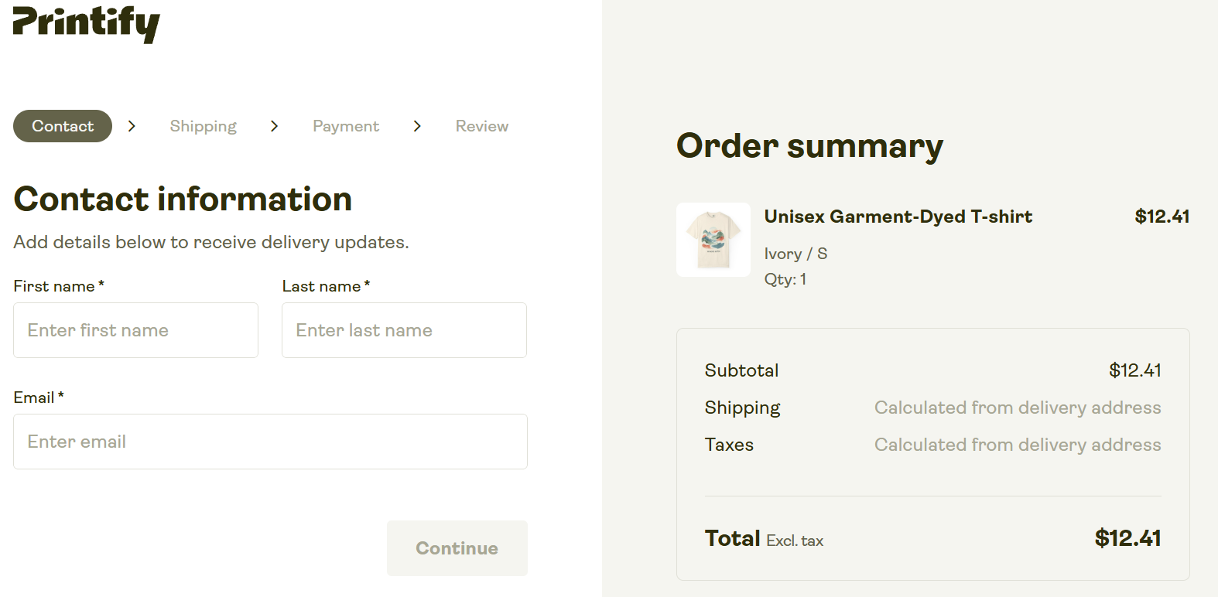Select the Review step
The image size is (1218, 597).
click(x=481, y=125)
